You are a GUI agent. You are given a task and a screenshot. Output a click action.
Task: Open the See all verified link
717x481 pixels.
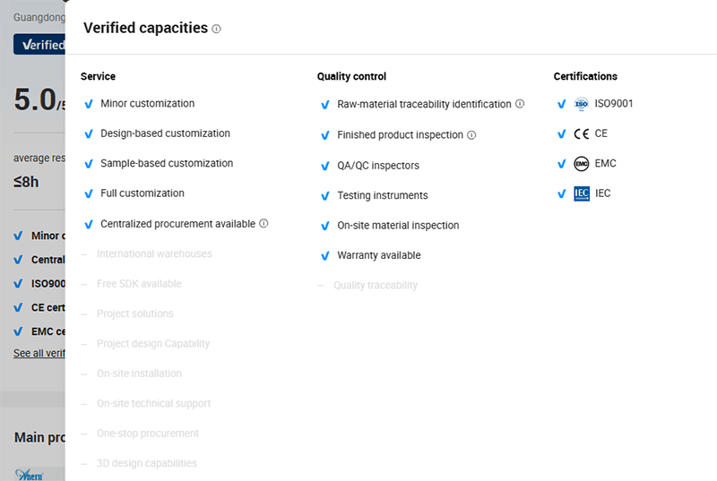[x=39, y=353]
